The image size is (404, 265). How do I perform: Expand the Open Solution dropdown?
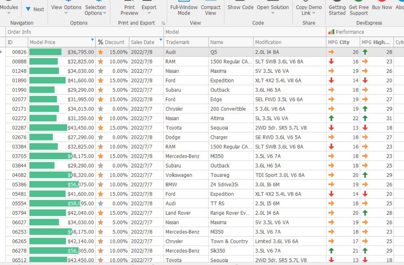point(273,9)
